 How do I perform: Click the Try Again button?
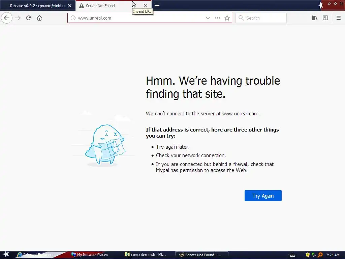(263, 196)
